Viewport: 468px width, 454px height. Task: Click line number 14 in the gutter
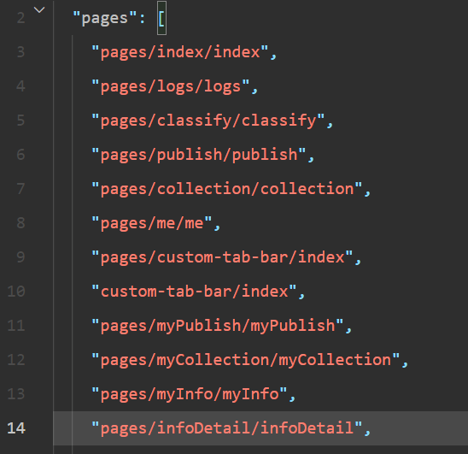16,428
